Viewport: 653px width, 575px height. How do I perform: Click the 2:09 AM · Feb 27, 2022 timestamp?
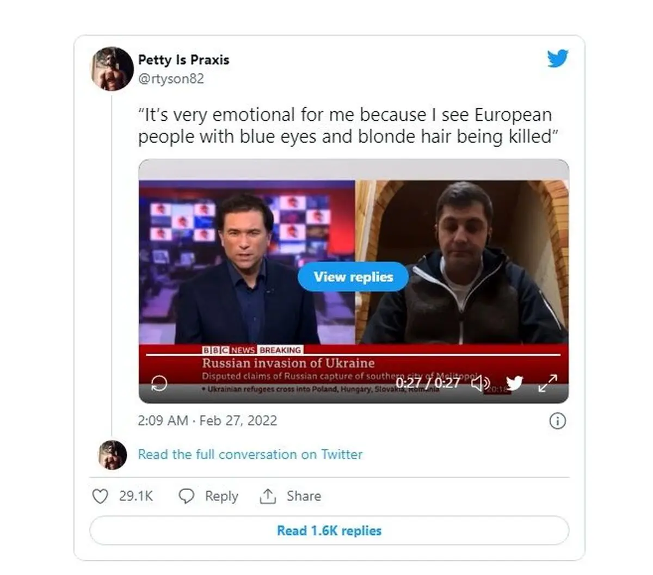pos(207,421)
